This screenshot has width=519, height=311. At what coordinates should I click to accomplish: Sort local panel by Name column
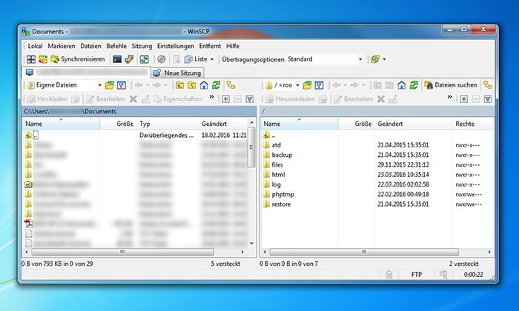(x=62, y=124)
